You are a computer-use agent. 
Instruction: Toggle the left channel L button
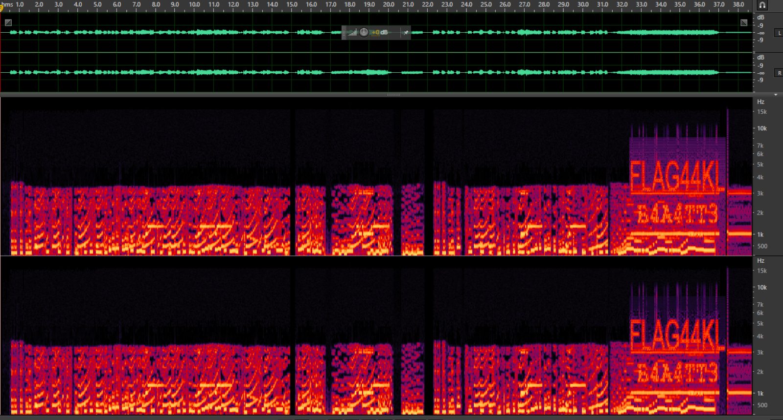pyautogui.click(x=779, y=33)
